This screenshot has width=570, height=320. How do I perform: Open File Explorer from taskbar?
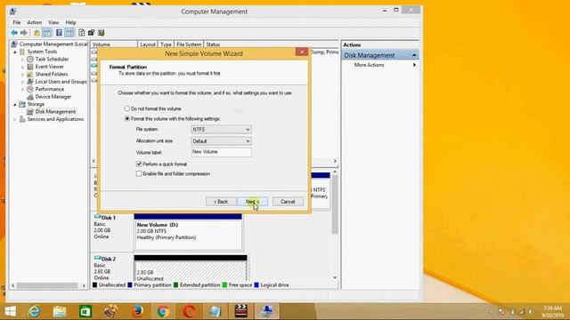(x=60, y=311)
